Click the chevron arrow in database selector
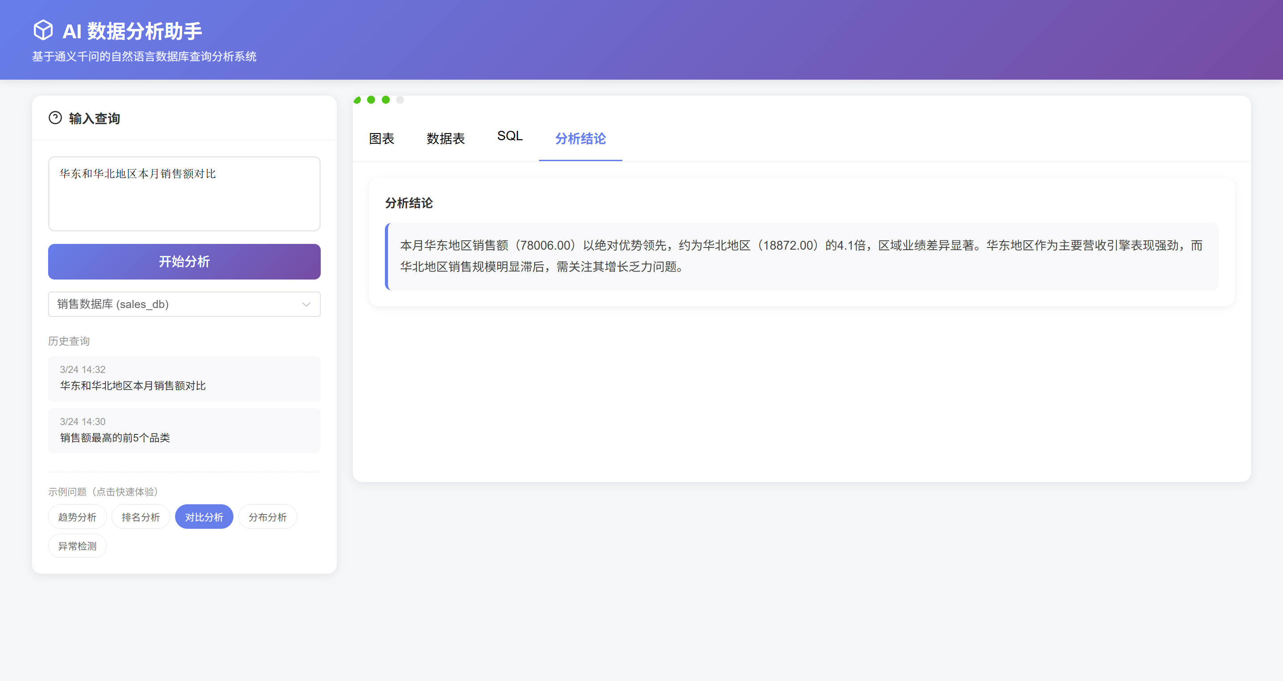This screenshot has width=1283, height=681. click(306, 304)
